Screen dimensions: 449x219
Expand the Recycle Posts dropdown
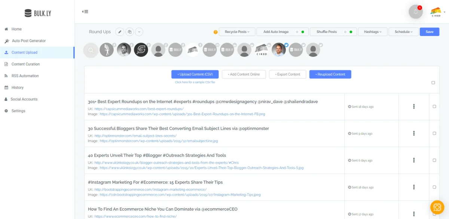click(237, 32)
